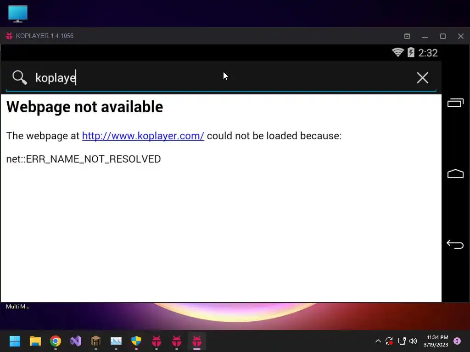The width and height of the screenshot is (470, 352).
Task: Switch to the first KOPLAYER taskbar instance
Action: [x=157, y=341]
